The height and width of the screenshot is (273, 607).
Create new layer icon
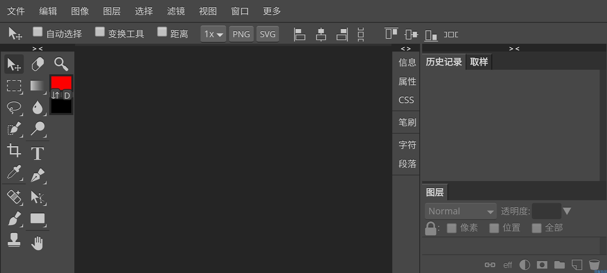click(x=577, y=265)
